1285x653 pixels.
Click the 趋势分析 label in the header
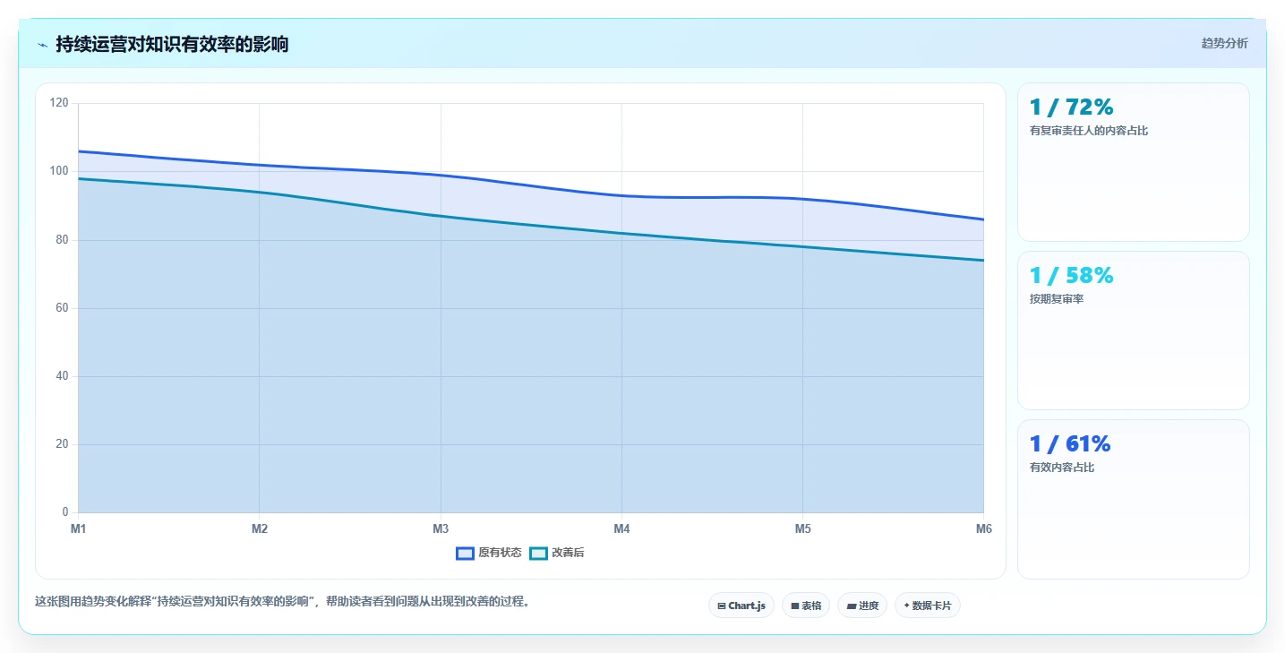[1224, 44]
